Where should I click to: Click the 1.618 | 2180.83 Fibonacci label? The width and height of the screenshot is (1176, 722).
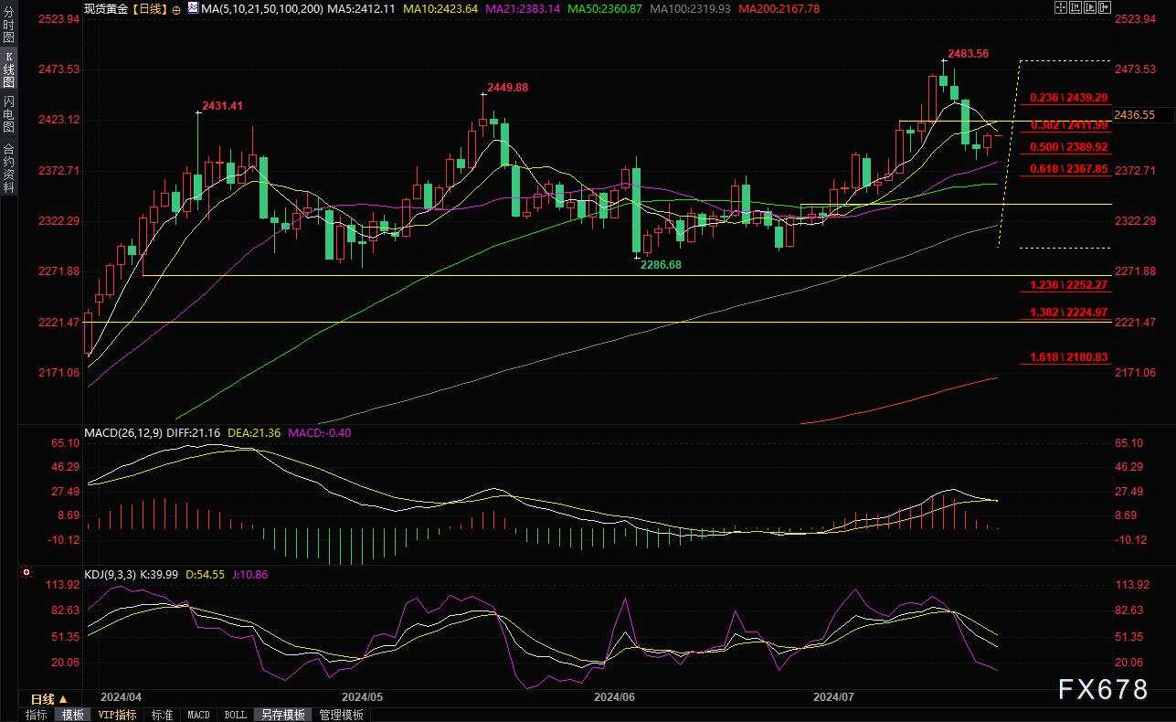[x=1068, y=357]
